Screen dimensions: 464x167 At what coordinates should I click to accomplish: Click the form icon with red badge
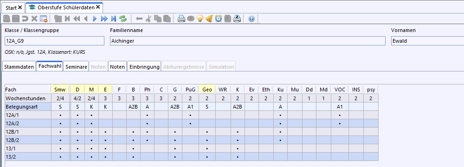coord(44,19)
